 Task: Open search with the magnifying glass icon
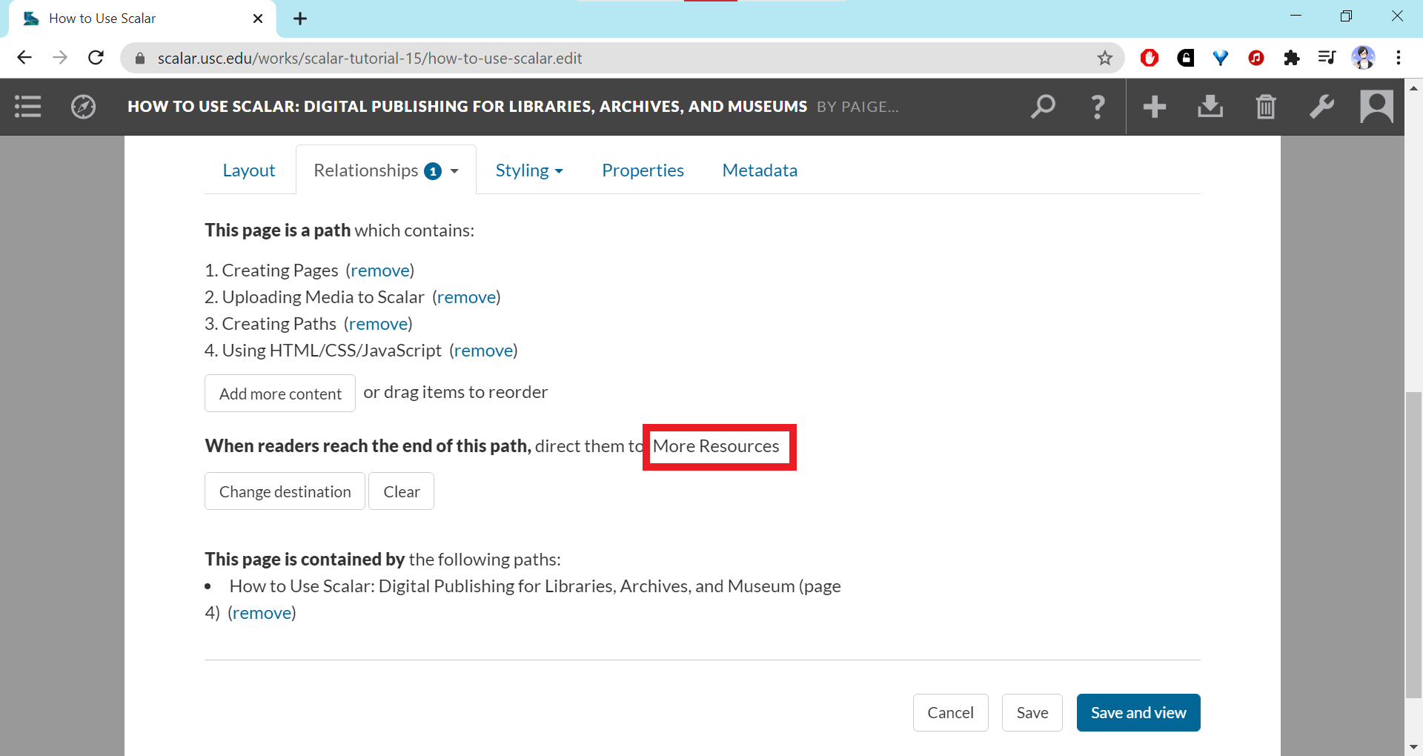(1043, 107)
